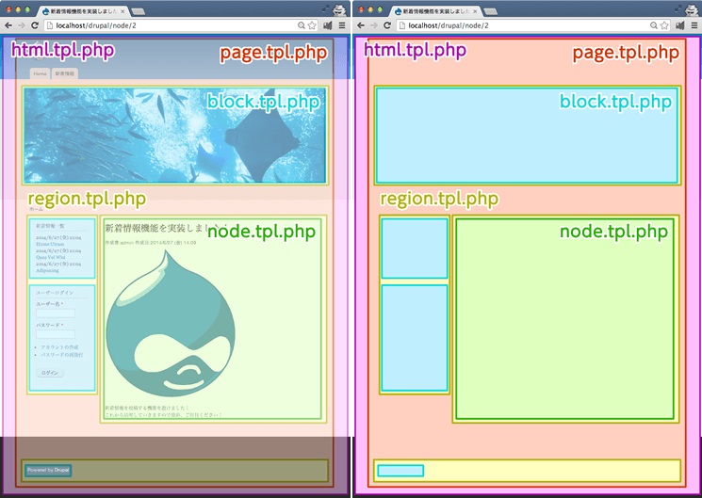
Task: Click fullscreen arrows icon in left window
Action: [x=325, y=8]
